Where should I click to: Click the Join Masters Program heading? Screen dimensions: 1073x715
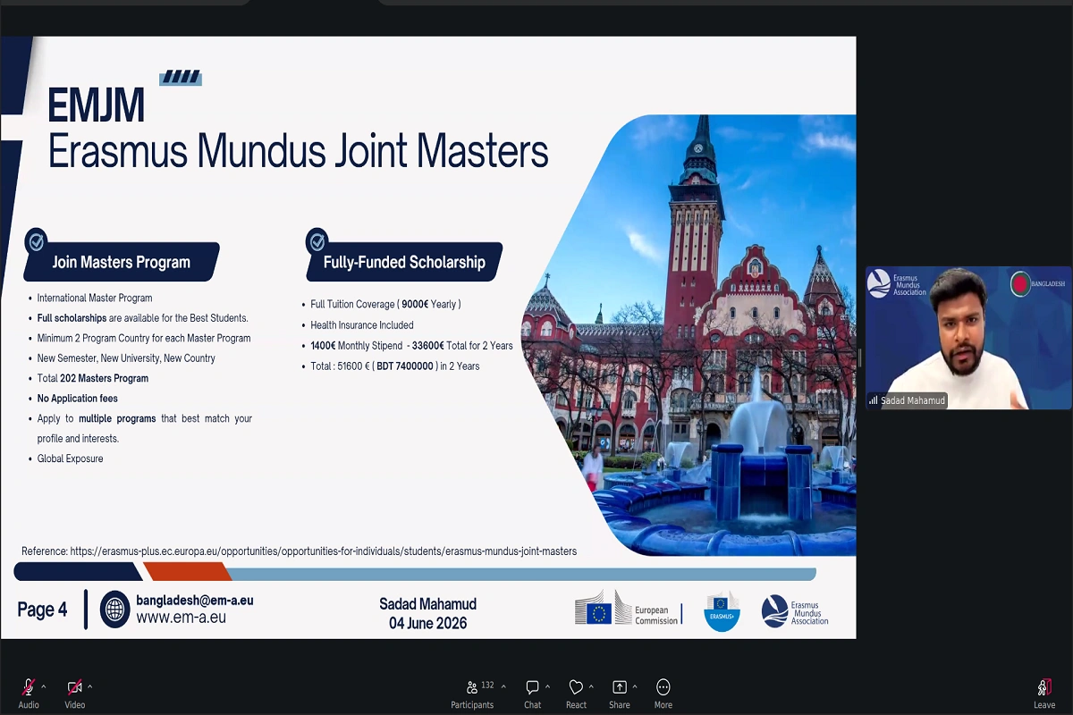tap(121, 263)
